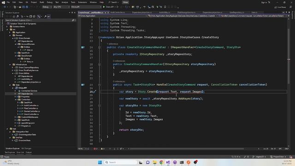
Task: Click the warning count triangle icon
Action: [x=102, y=148]
